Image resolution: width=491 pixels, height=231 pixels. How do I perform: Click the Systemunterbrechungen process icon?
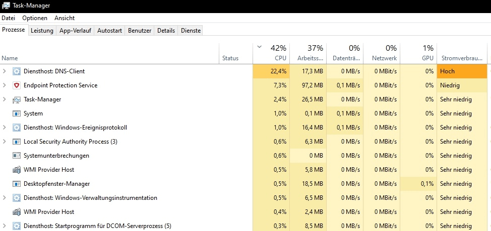click(16, 156)
